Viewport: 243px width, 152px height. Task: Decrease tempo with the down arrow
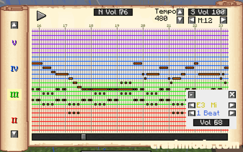pyautogui.click(x=180, y=20)
